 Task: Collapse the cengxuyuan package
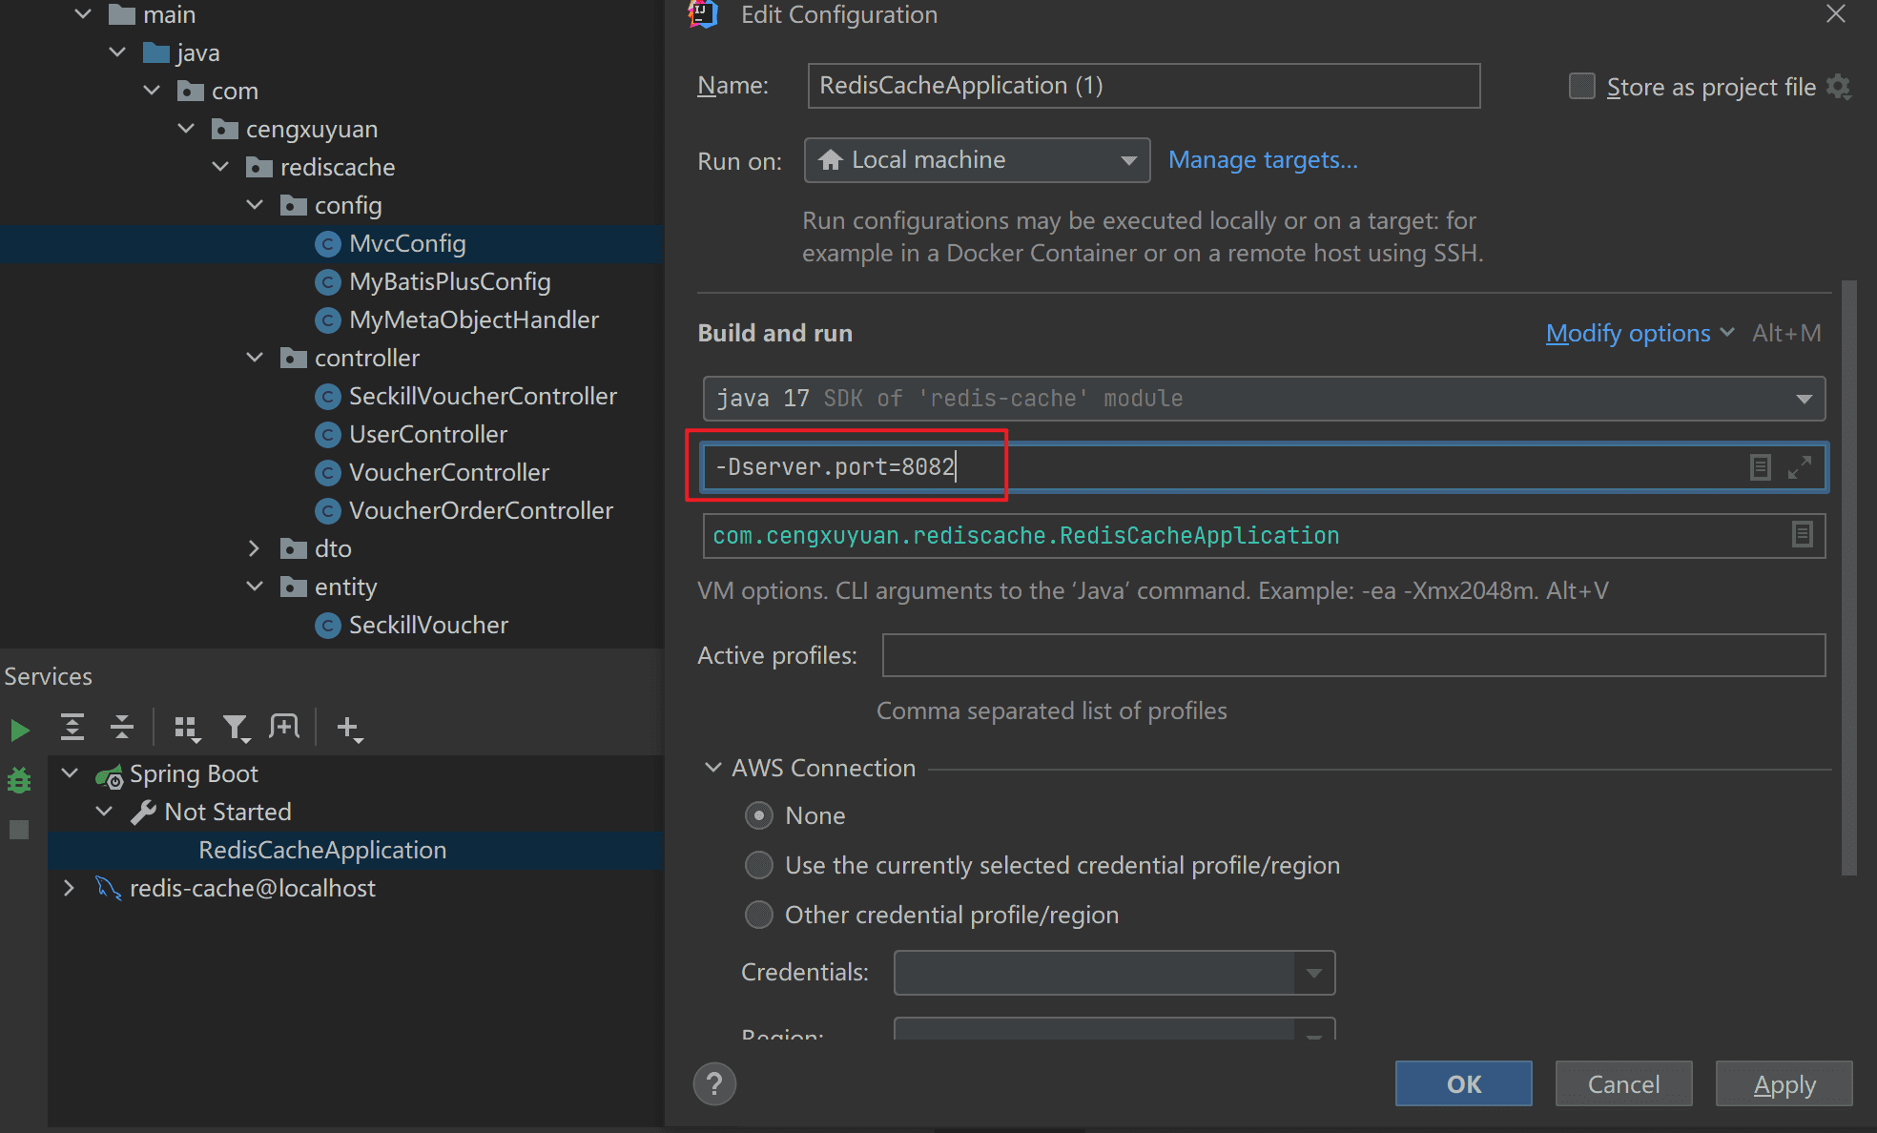[x=186, y=129]
